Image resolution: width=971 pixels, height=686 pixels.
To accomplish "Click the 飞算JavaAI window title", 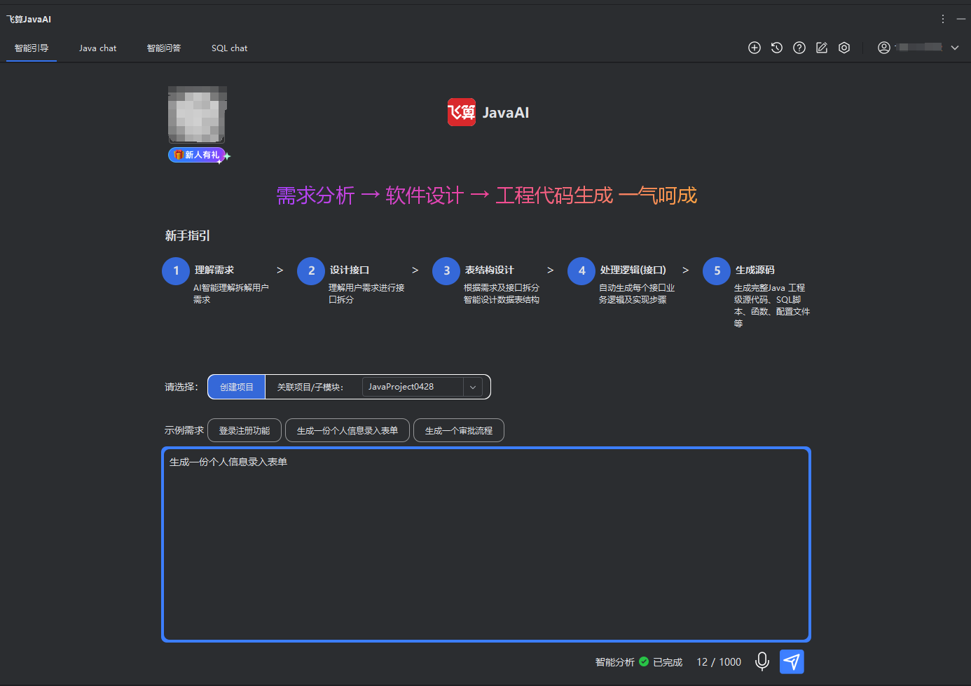I will point(29,19).
